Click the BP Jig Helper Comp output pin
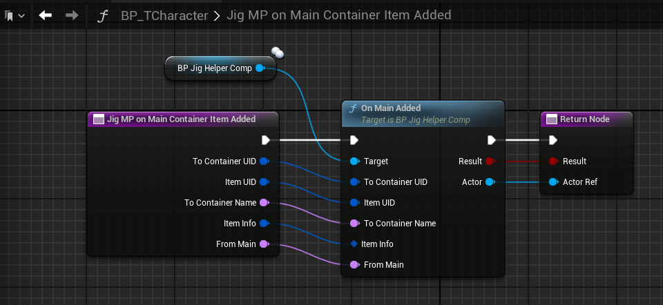 click(260, 68)
